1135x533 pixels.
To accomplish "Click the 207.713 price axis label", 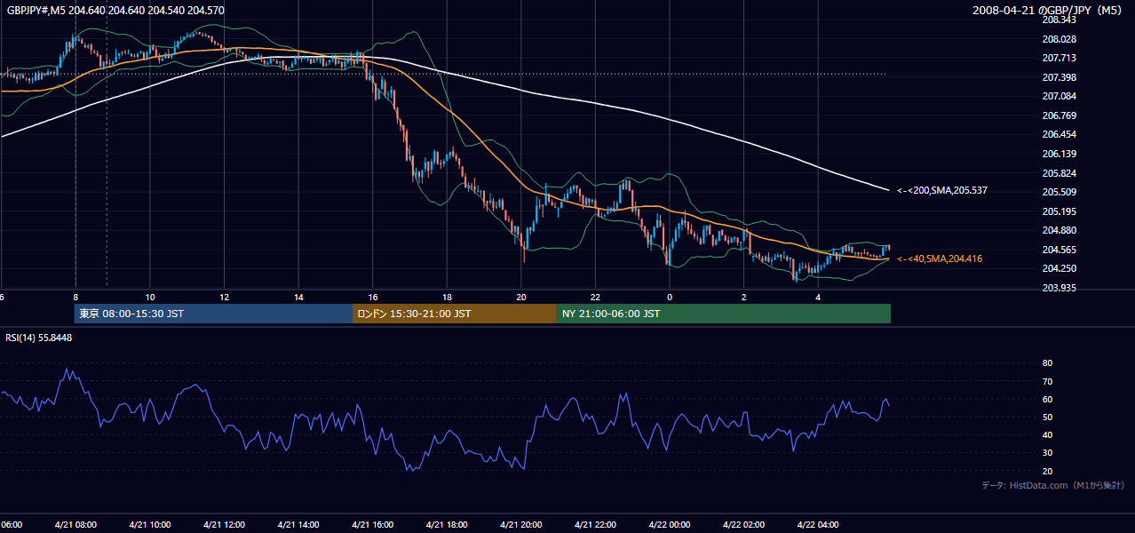I will pos(1060,58).
